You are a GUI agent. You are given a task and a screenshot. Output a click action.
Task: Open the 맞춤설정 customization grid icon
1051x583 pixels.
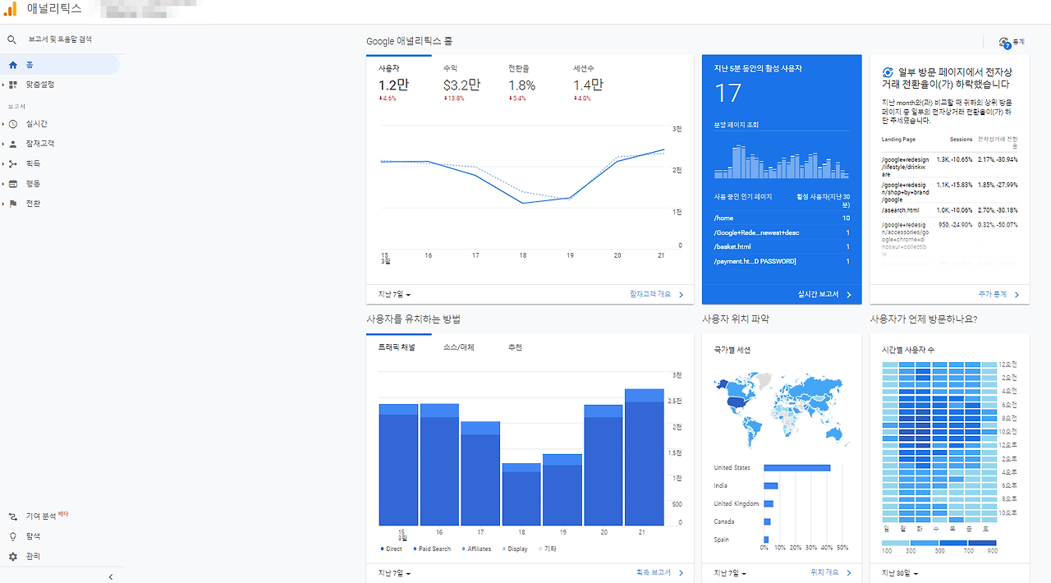[x=12, y=85]
